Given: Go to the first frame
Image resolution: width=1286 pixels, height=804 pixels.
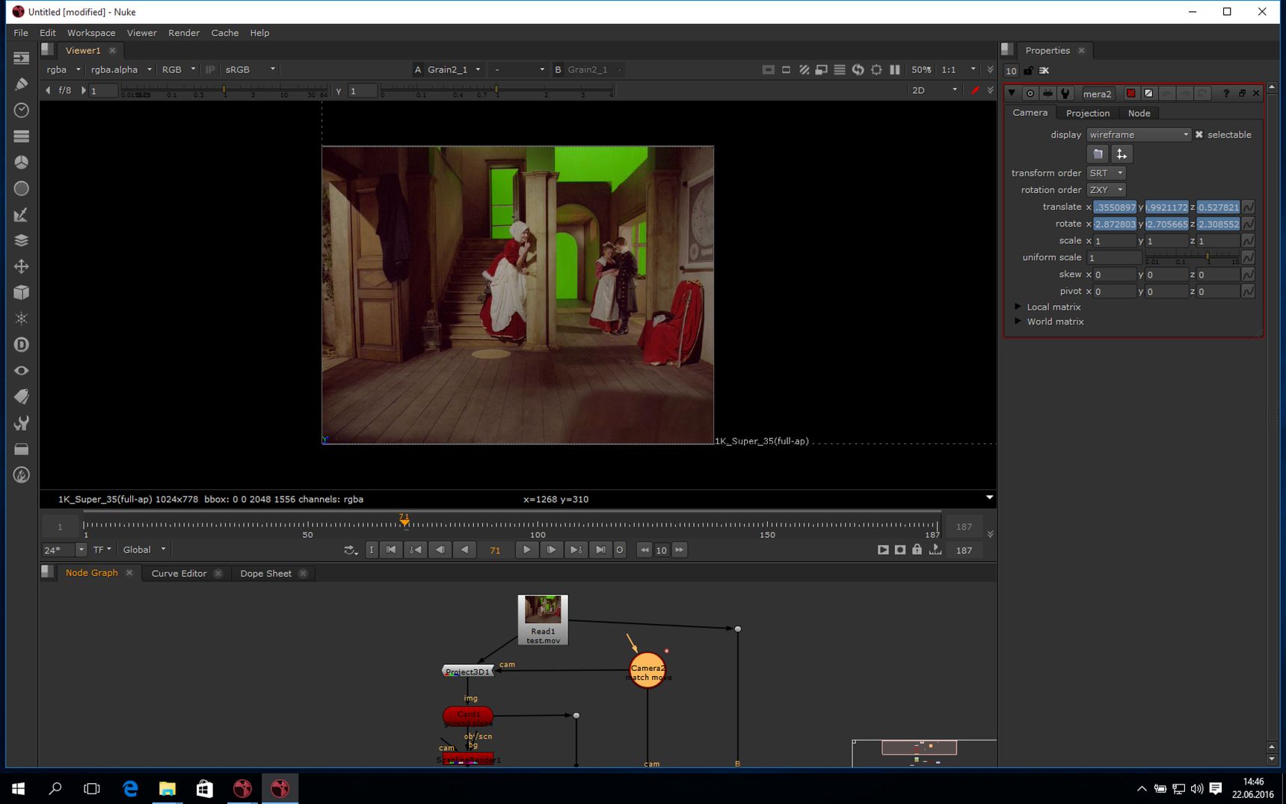Looking at the screenshot, I should click(391, 550).
